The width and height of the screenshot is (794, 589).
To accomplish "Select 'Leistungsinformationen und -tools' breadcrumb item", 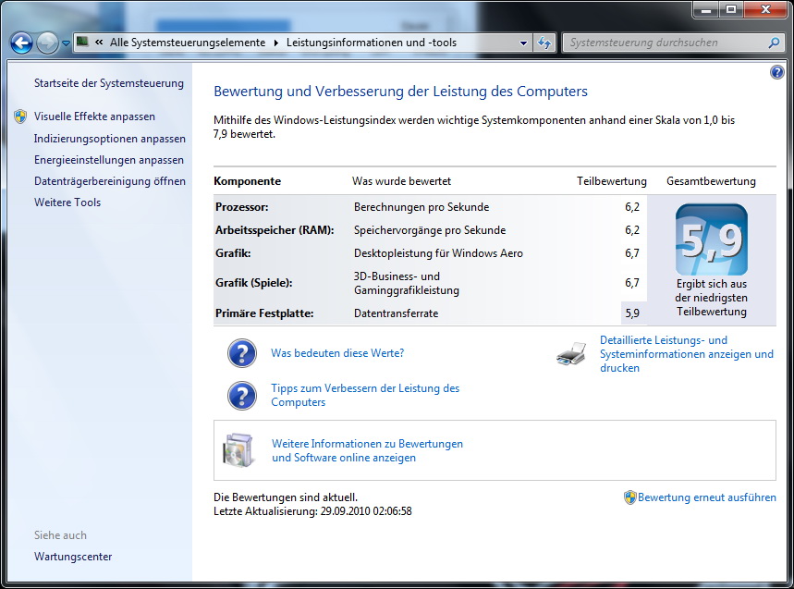I will pyautogui.click(x=371, y=43).
